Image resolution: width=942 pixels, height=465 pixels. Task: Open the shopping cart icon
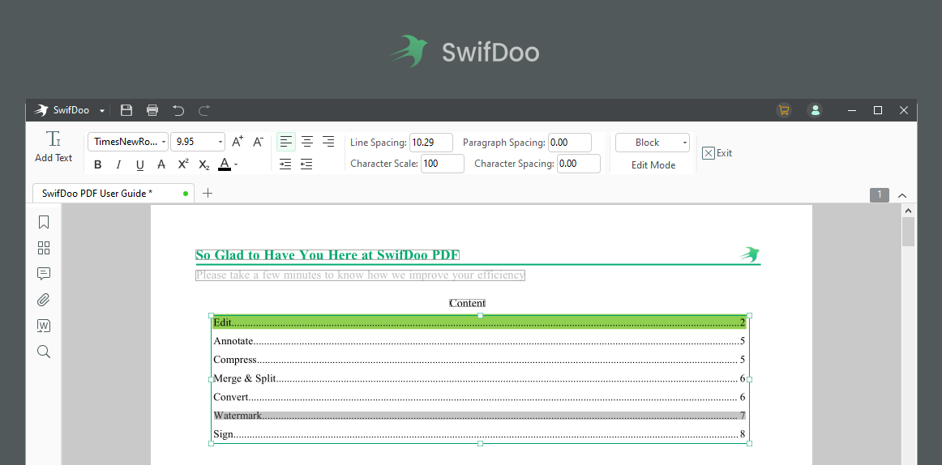tap(783, 110)
